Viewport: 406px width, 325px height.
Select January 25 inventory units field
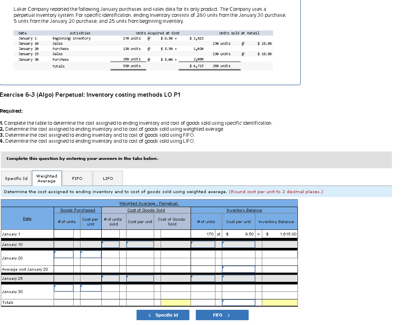coord(203,279)
